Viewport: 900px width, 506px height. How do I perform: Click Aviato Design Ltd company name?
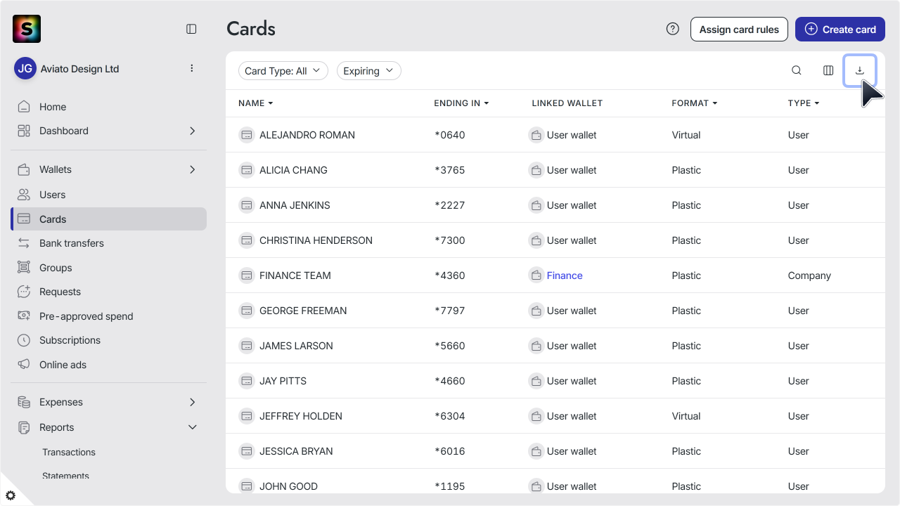coord(79,69)
